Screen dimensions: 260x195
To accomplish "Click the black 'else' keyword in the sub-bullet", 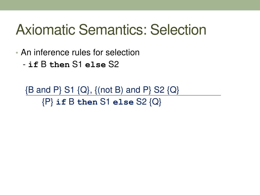I will [95, 64].
